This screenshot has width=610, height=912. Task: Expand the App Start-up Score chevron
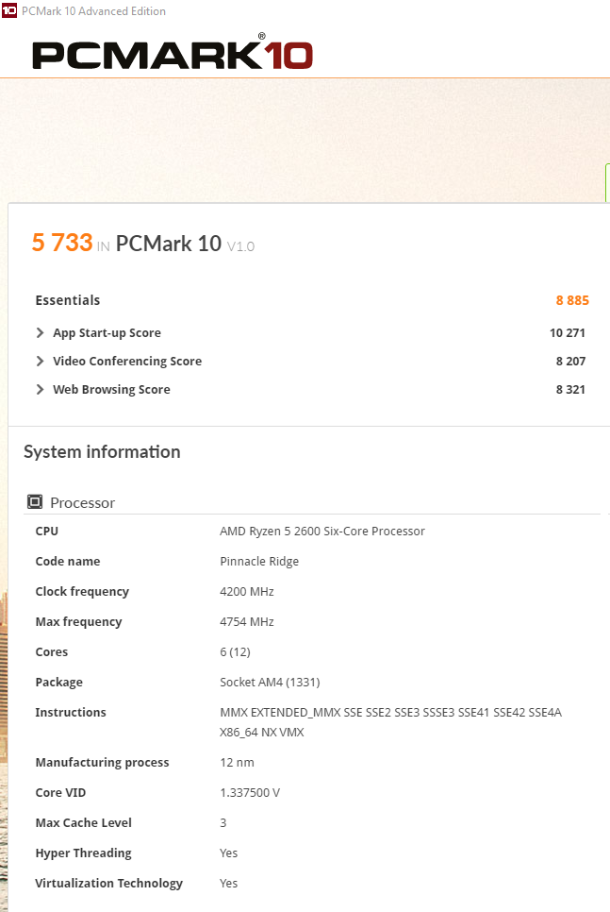[40, 333]
